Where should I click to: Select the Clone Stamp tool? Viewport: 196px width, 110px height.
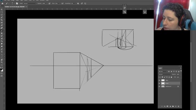point(2,33)
